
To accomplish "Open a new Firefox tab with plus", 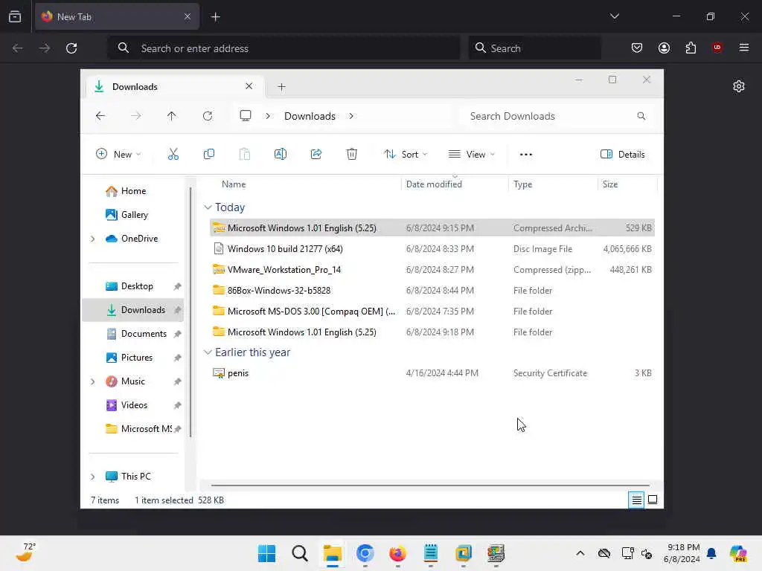I will tap(215, 17).
